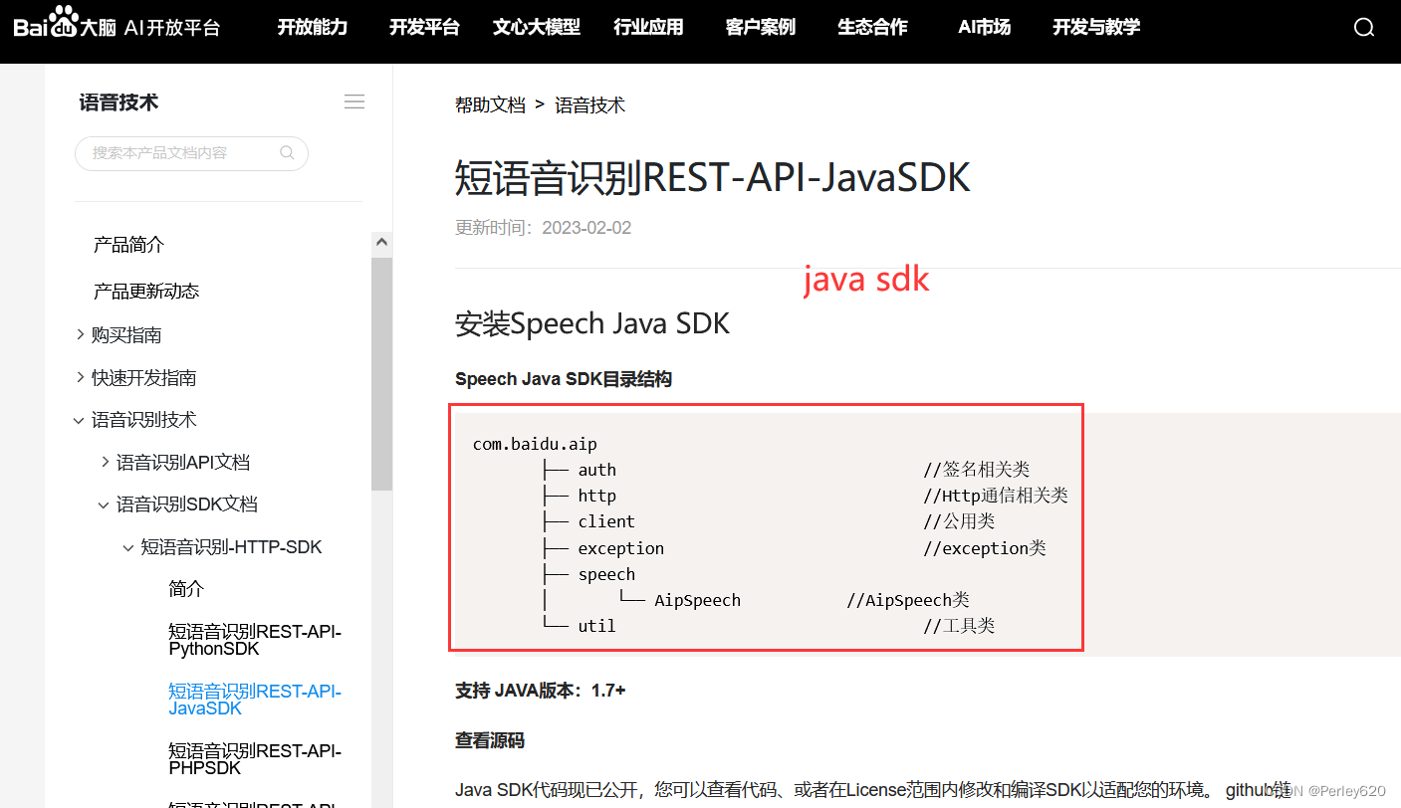Image resolution: width=1401 pixels, height=808 pixels.
Task: Open 行业应用 menu
Action: (x=648, y=27)
